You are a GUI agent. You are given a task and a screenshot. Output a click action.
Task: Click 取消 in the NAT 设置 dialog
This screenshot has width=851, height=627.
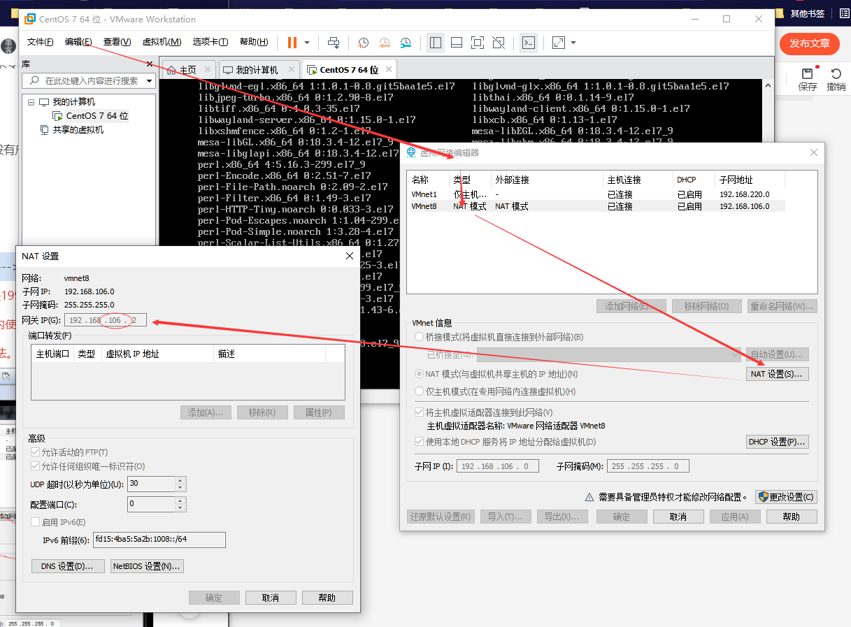click(x=271, y=598)
